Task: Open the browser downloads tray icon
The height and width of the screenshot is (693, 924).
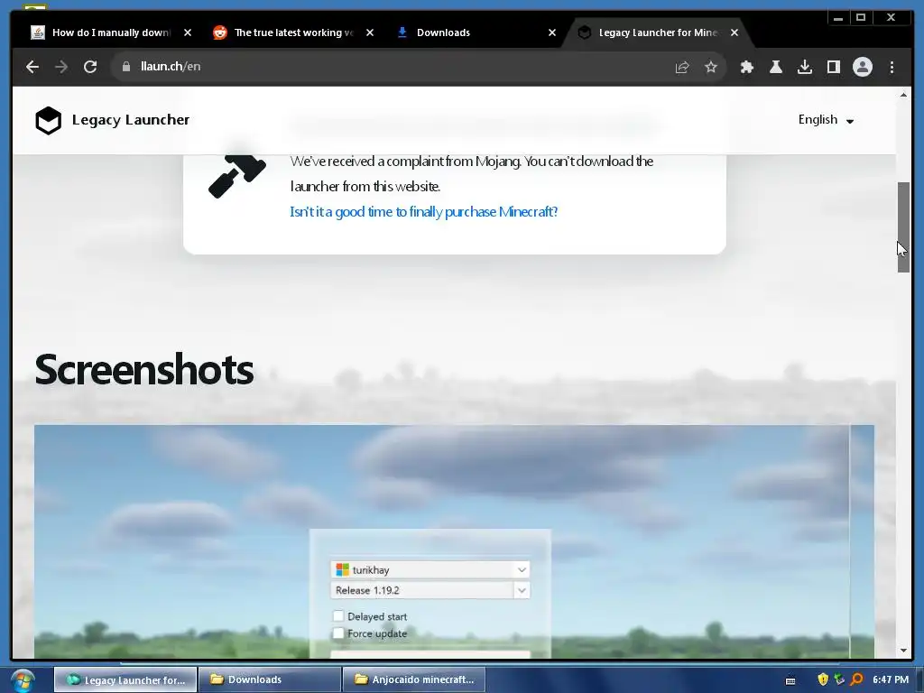Action: tap(804, 67)
